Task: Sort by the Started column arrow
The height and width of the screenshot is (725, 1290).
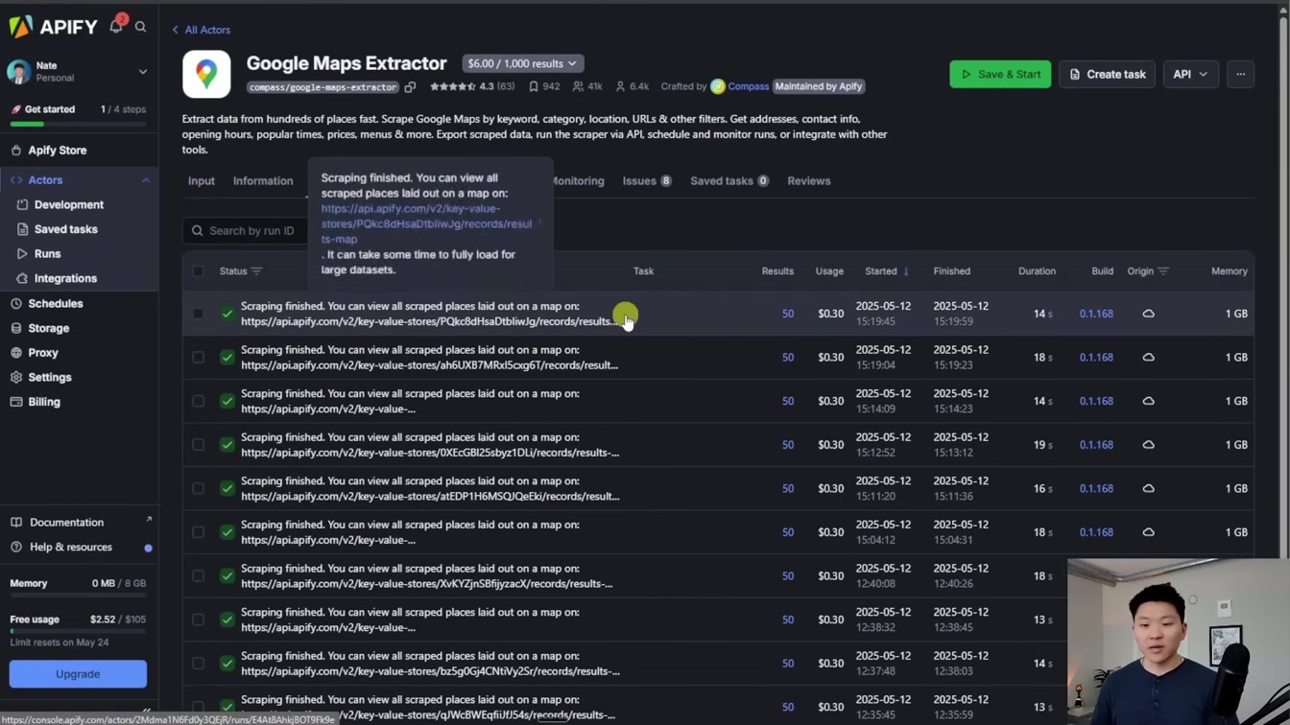Action: tap(905, 271)
